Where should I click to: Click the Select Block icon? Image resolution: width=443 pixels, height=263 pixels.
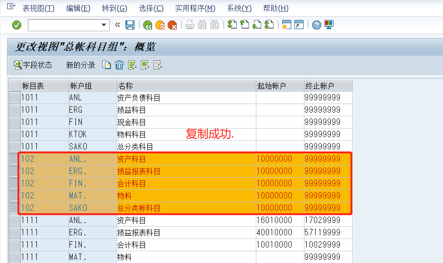point(145,65)
